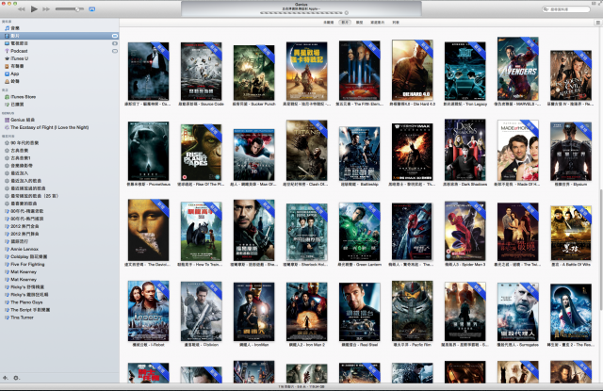Open the view options icon at right of tab bar

(x=598, y=23)
